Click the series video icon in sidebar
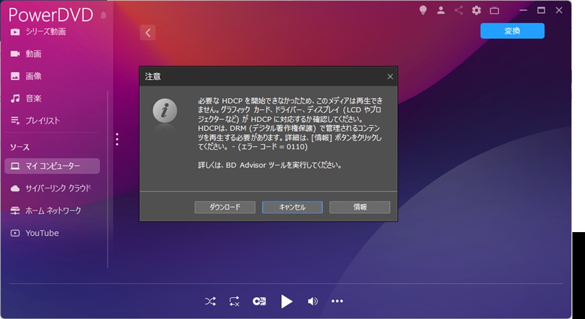Viewport: 585px width, 319px height. pyautogui.click(x=15, y=32)
